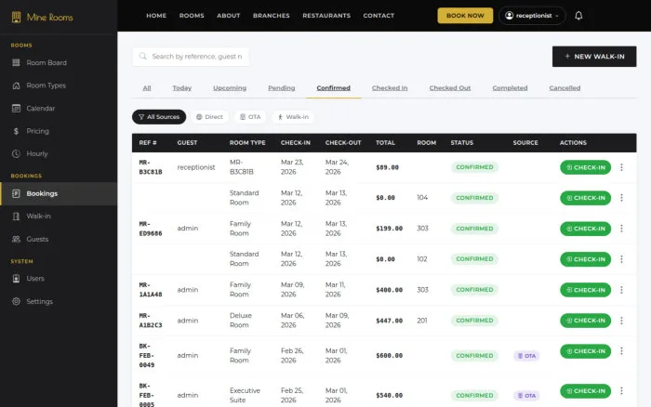Switch to the Today tab
Screen dimensions: 651x407
(x=182, y=88)
